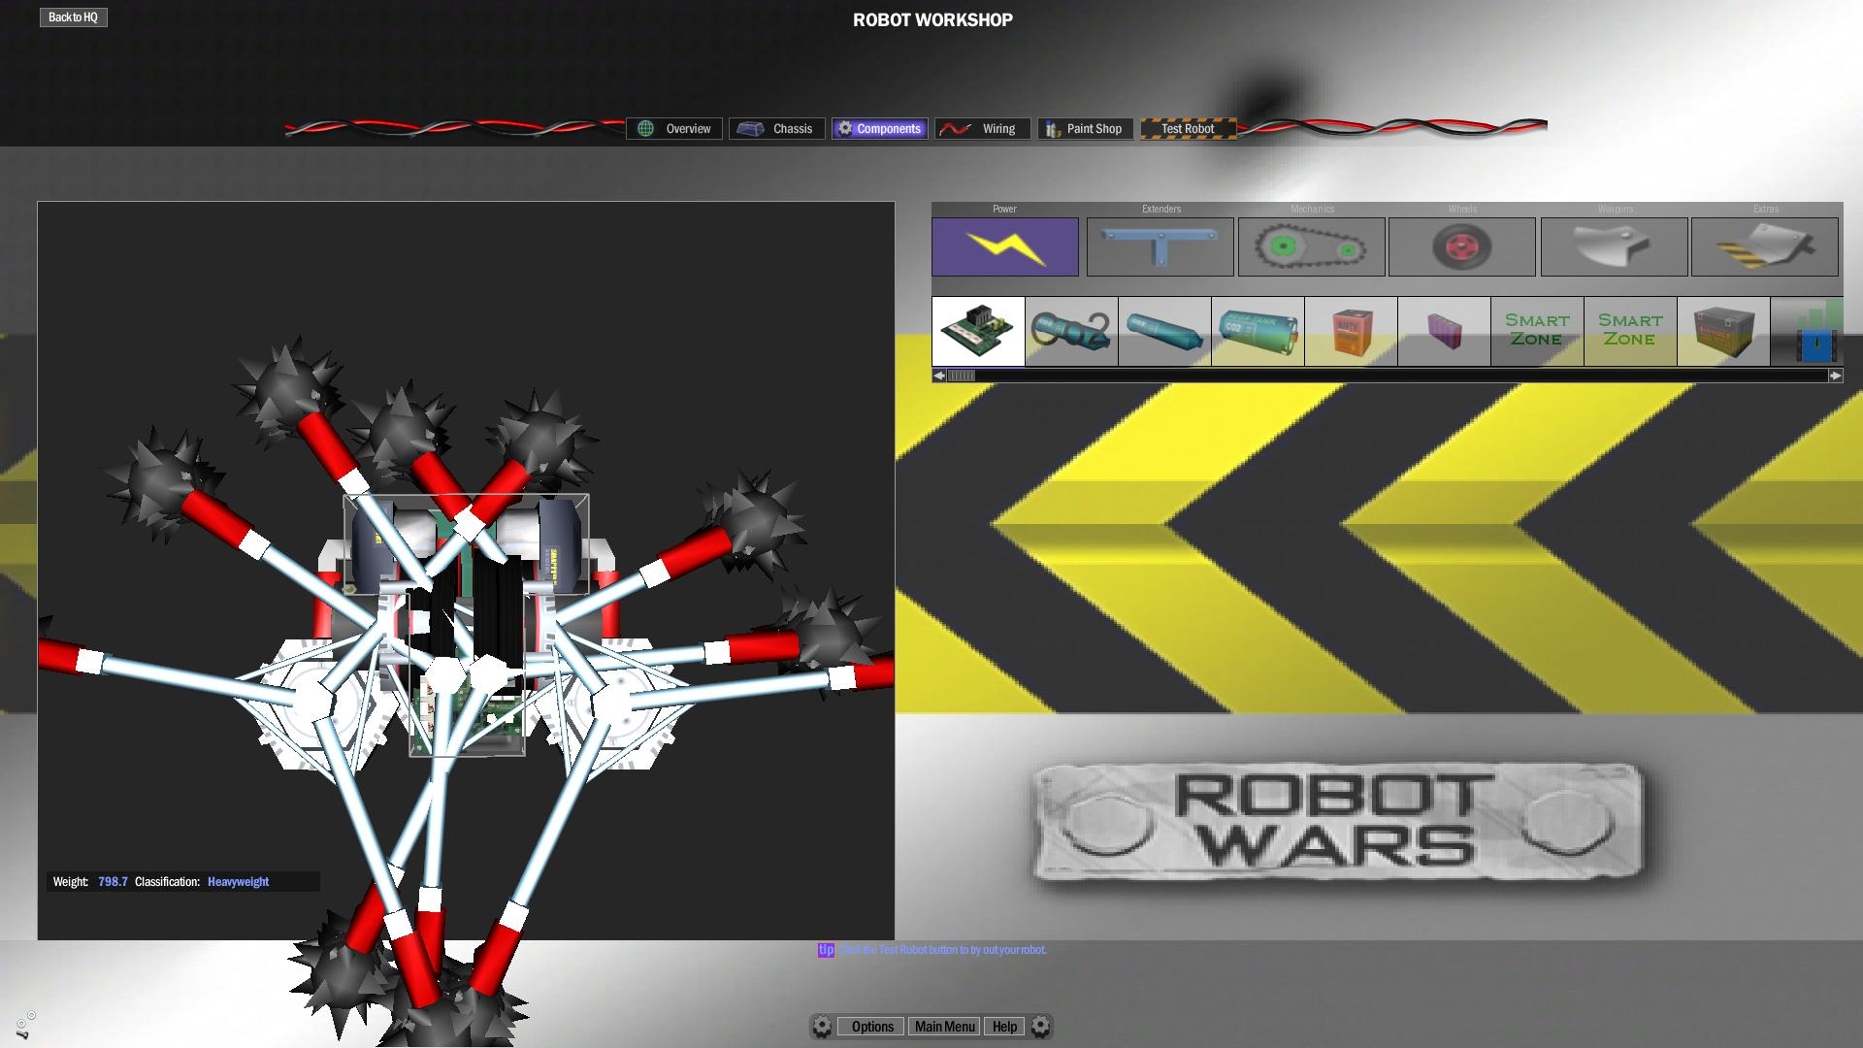1863x1048 pixels.
Task: Return to the Main Menu
Action: (945, 1027)
